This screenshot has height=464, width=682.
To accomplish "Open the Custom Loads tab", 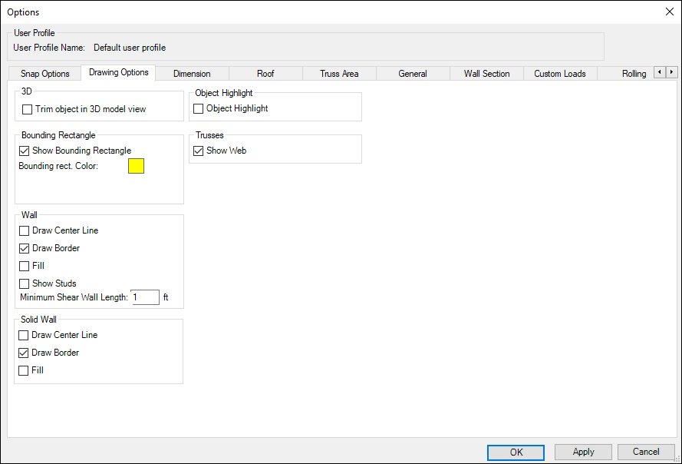I will (560, 74).
